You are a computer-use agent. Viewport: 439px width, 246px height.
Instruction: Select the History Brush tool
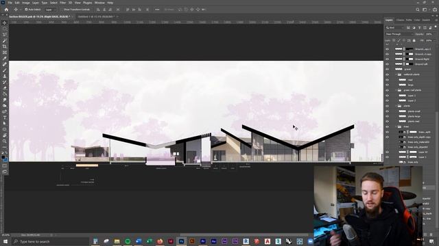pos(5,82)
